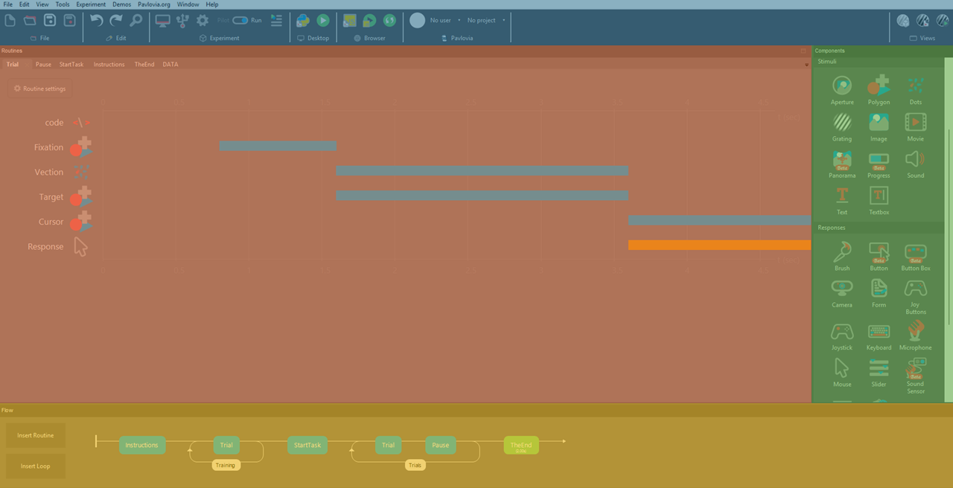Add a Joystick response component
Viewport: 953px width, 488px height.
coord(842,335)
